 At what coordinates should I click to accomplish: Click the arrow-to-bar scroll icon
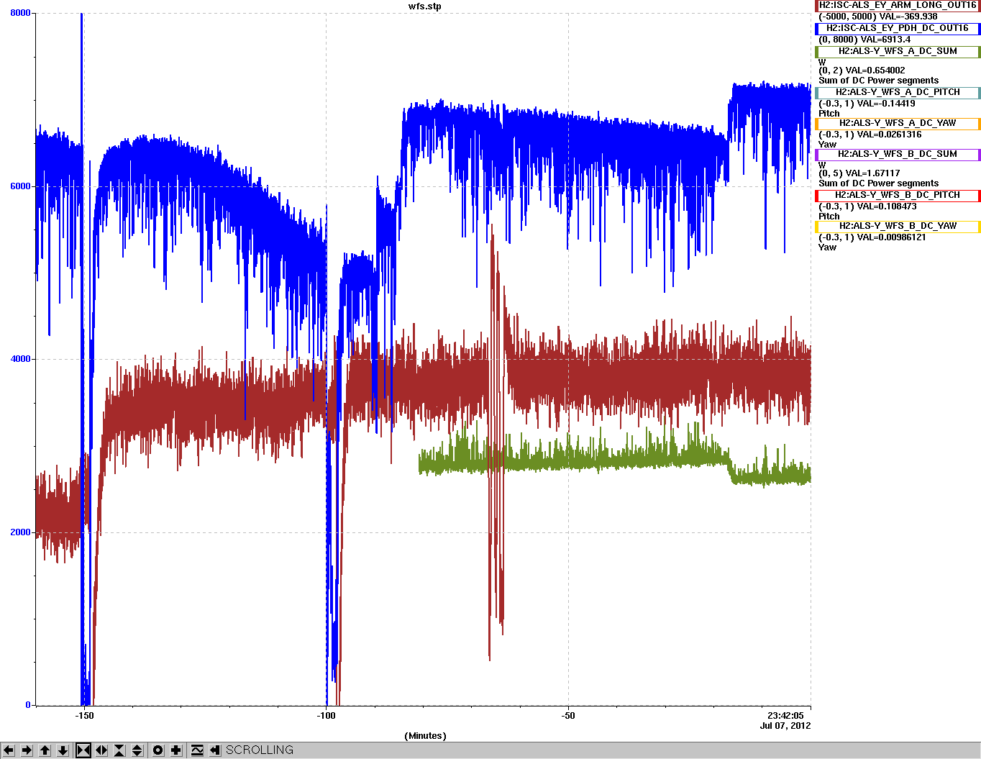(215, 750)
